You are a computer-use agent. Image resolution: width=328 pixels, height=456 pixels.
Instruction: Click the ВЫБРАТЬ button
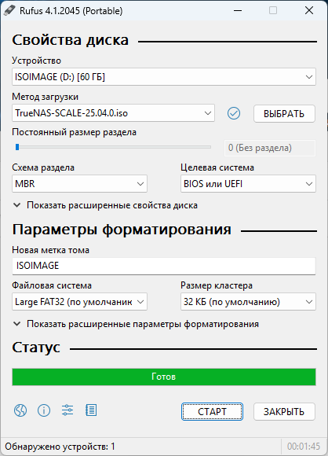click(x=284, y=113)
